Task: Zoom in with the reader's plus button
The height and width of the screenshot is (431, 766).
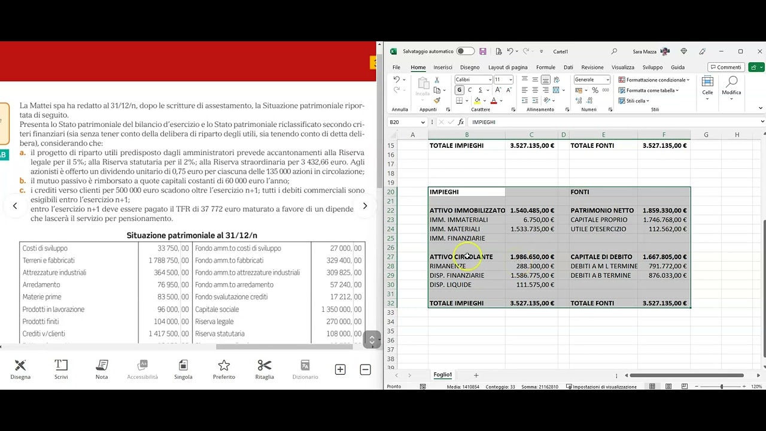Action: pos(340,370)
